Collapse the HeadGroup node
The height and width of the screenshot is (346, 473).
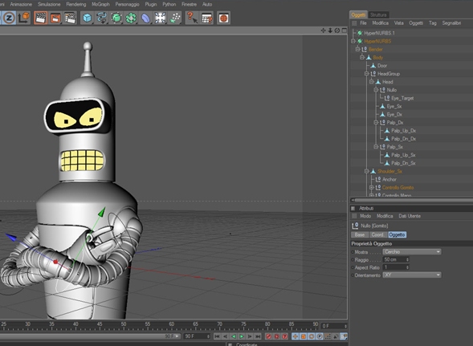click(x=367, y=74)
